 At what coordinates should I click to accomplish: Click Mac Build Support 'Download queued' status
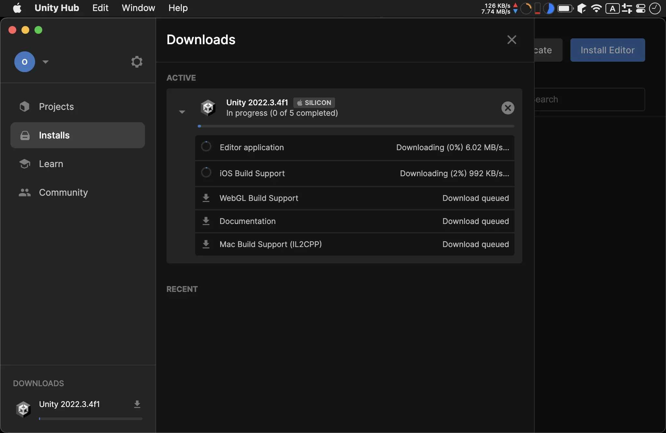[476, 244]
